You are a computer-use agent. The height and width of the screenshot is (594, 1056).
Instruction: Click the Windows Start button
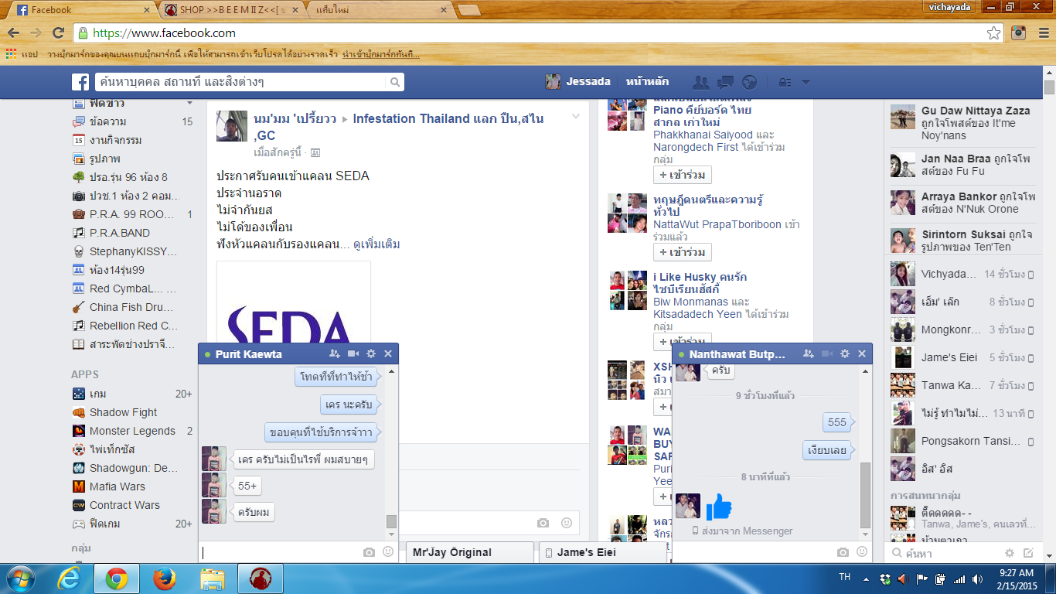pyautogui.click(x=19, y=579)
